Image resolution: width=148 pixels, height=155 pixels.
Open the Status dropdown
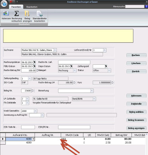(109, 70)
